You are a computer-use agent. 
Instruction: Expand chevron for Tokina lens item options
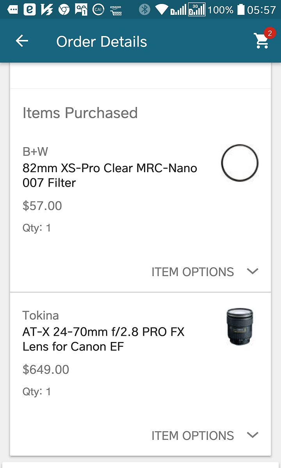pyautogui.click(x=253, y=435)
